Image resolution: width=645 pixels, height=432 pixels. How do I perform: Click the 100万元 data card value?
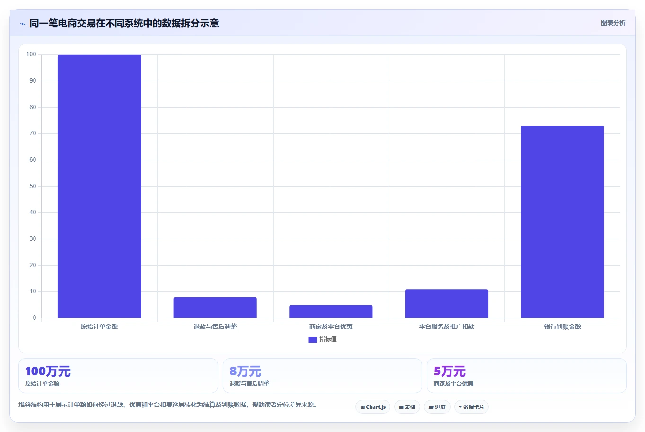click(x=48, y=371)
